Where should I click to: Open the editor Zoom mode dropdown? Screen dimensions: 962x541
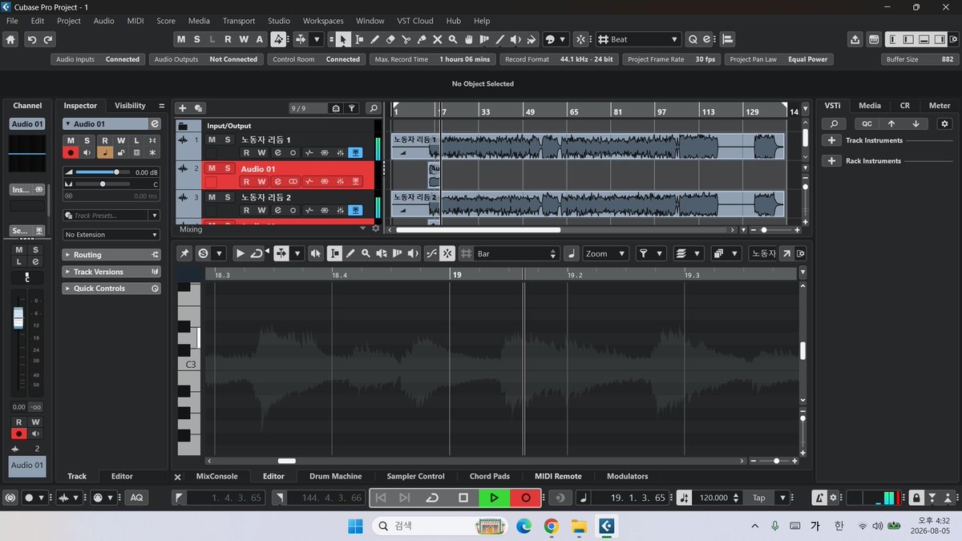606,253
